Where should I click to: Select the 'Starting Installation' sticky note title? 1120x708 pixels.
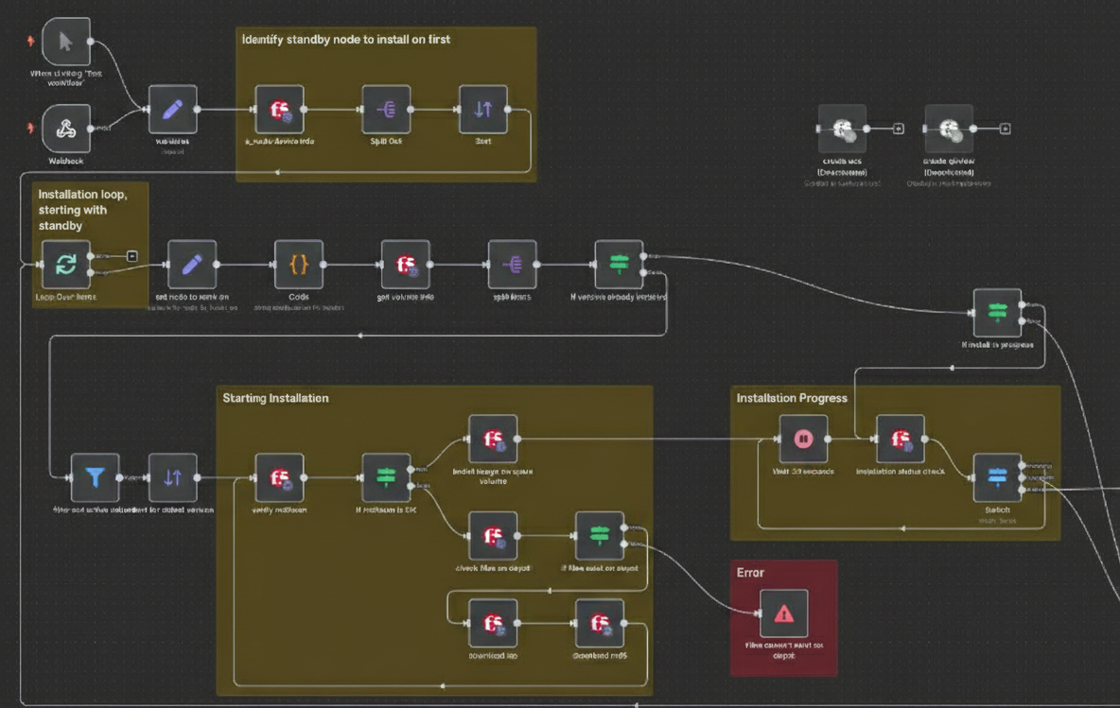pyautogui.click(x=275, y=398)
